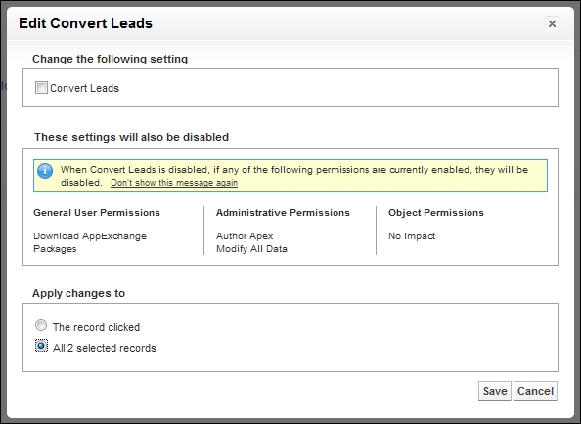581x424 pixels.
Task: Click the All 2 selected records label
Action: click(x=105, y=348)
